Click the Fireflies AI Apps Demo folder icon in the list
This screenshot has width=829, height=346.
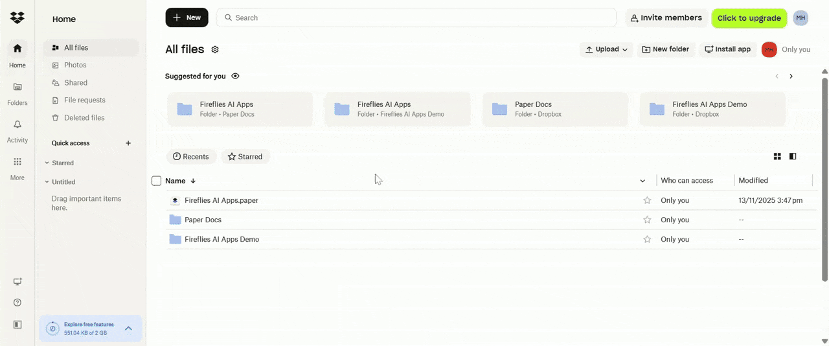175,239
